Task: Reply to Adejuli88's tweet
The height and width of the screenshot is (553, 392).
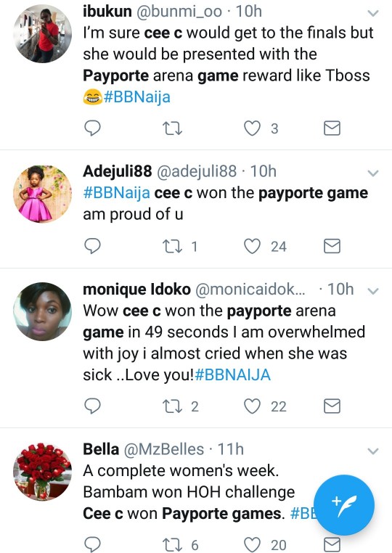Action: (92, 246)
